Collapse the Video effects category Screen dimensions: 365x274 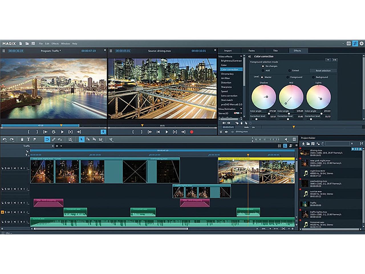241,57
